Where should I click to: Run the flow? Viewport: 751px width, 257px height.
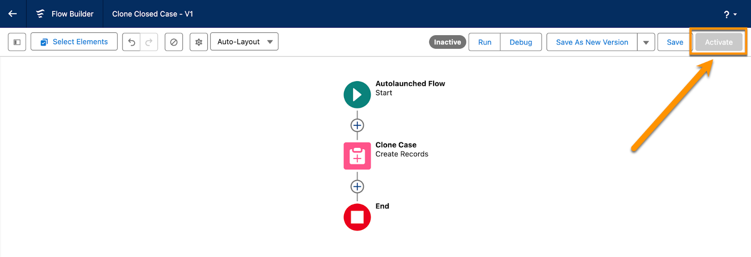(484, 42)
